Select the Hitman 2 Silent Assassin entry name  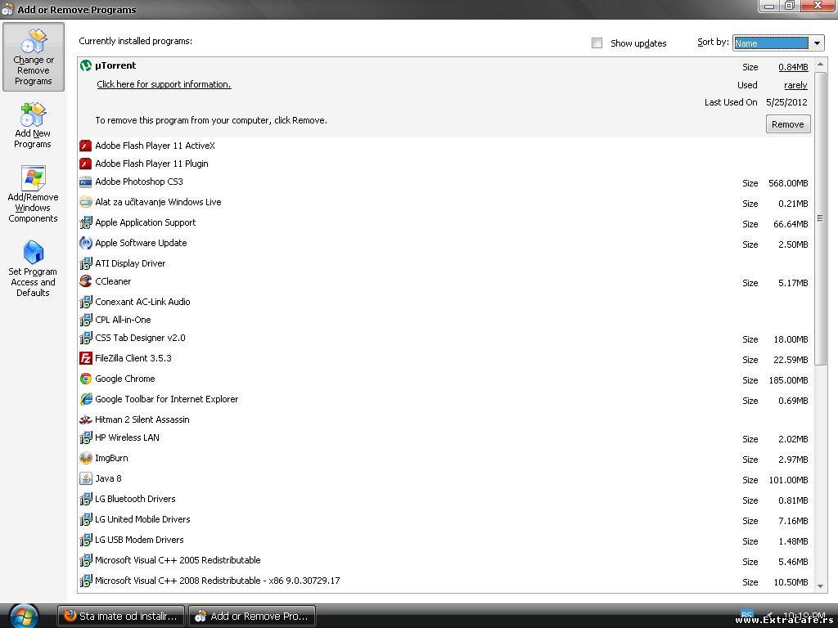(x=142, y=419)
